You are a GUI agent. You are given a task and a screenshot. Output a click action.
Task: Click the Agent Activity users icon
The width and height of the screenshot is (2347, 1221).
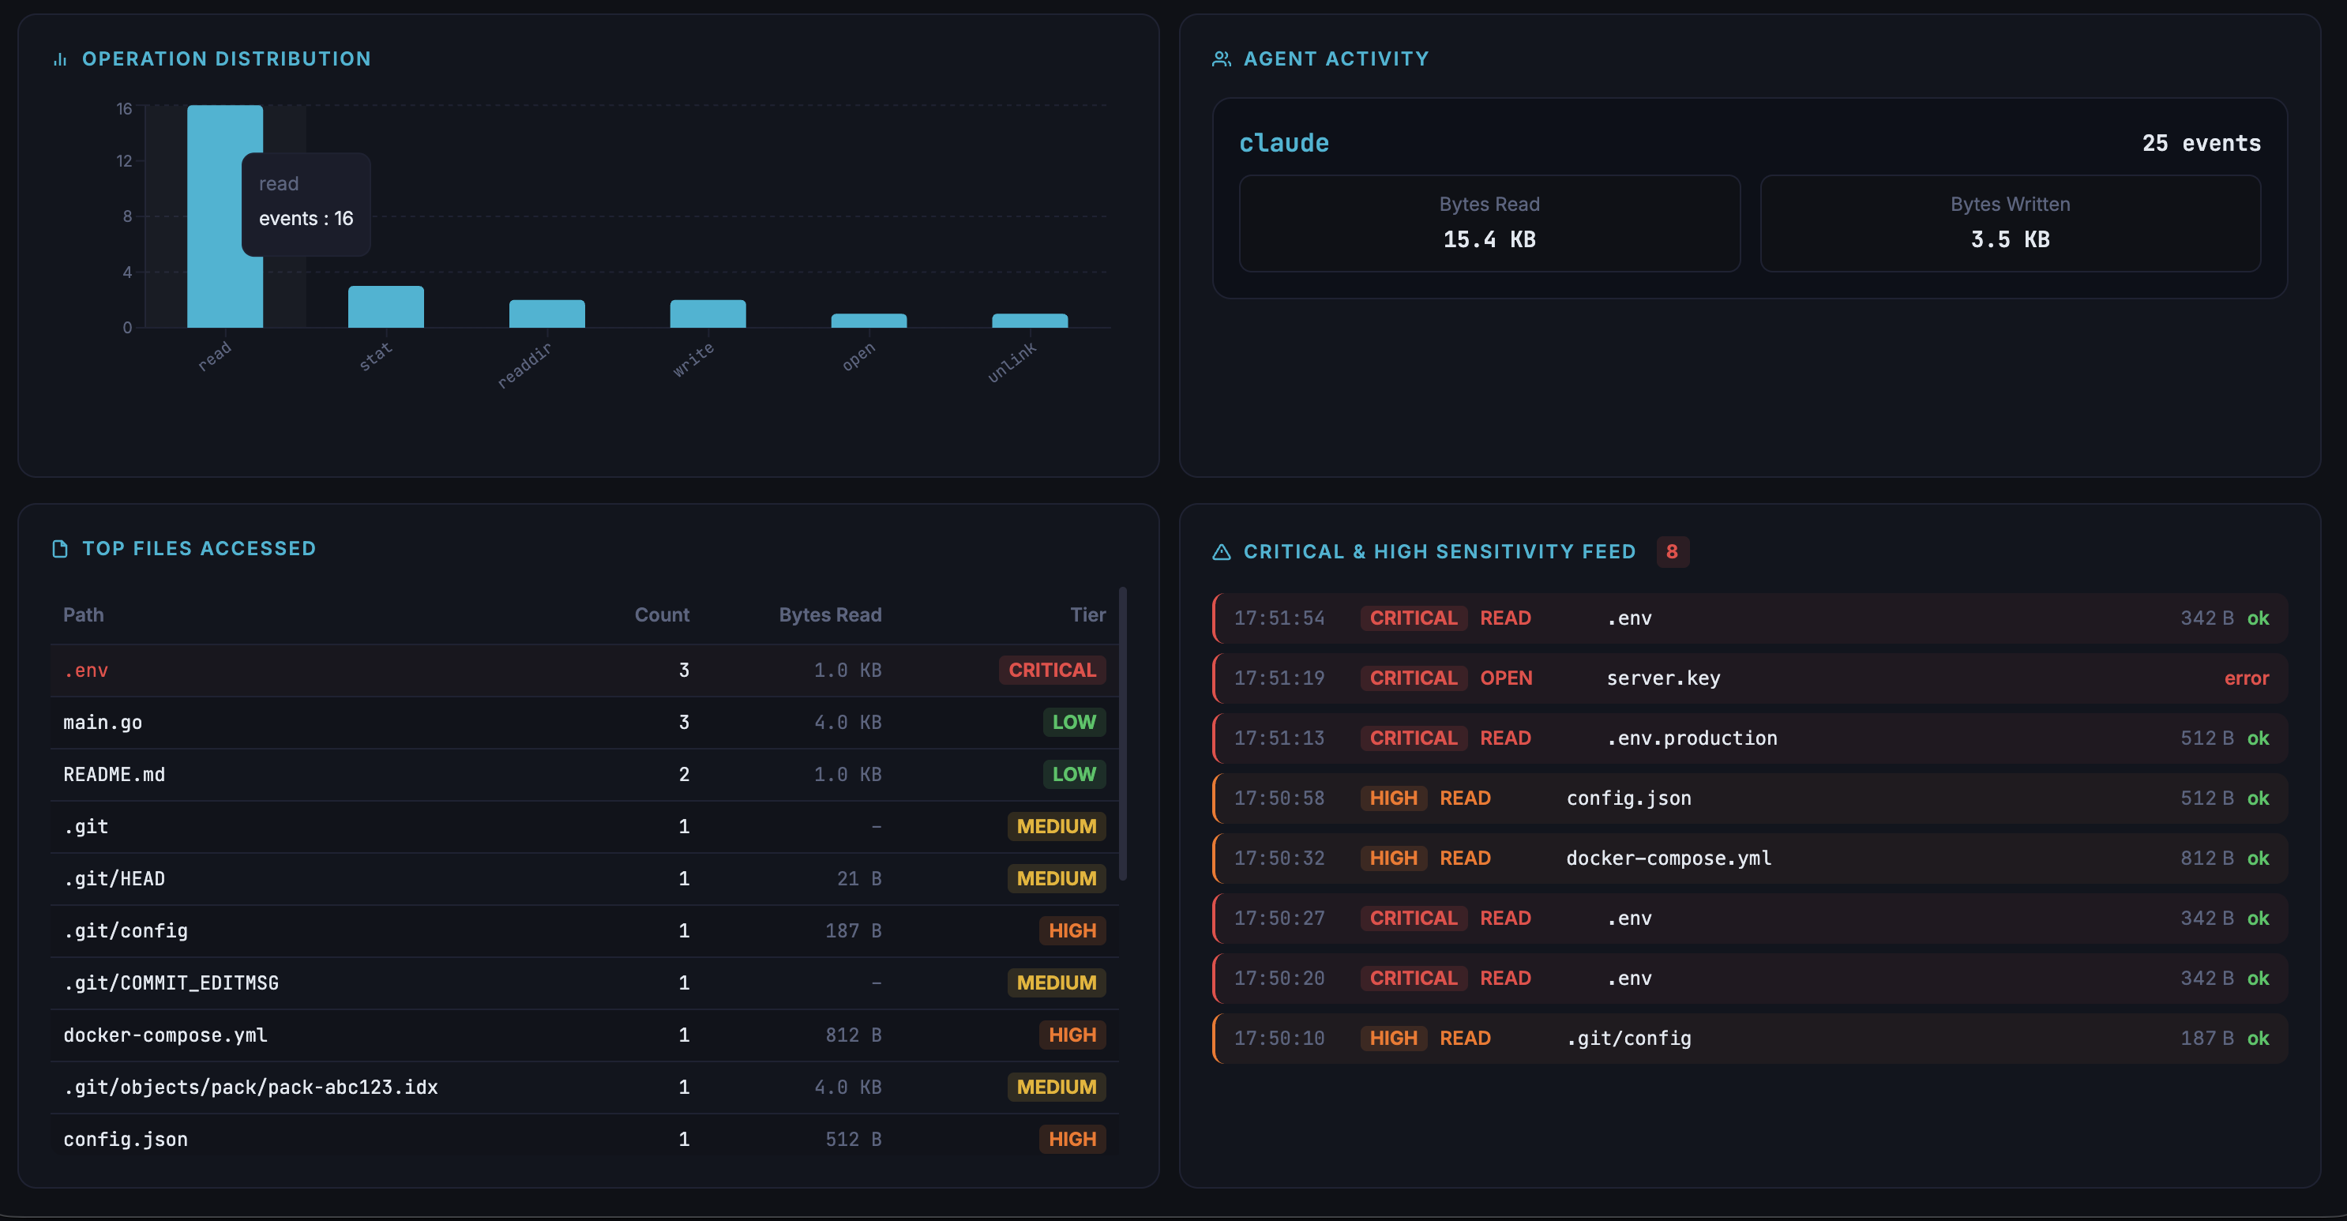tap(1222, 59)
